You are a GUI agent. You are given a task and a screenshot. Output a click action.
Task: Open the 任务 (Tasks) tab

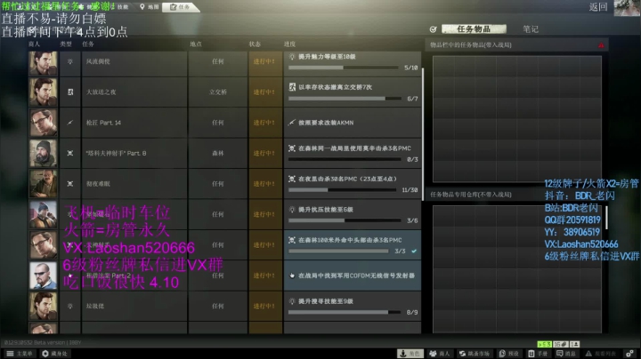click(180, 7)
